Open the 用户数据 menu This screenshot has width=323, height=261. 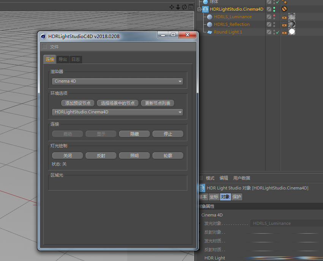(x=241, y=178)
